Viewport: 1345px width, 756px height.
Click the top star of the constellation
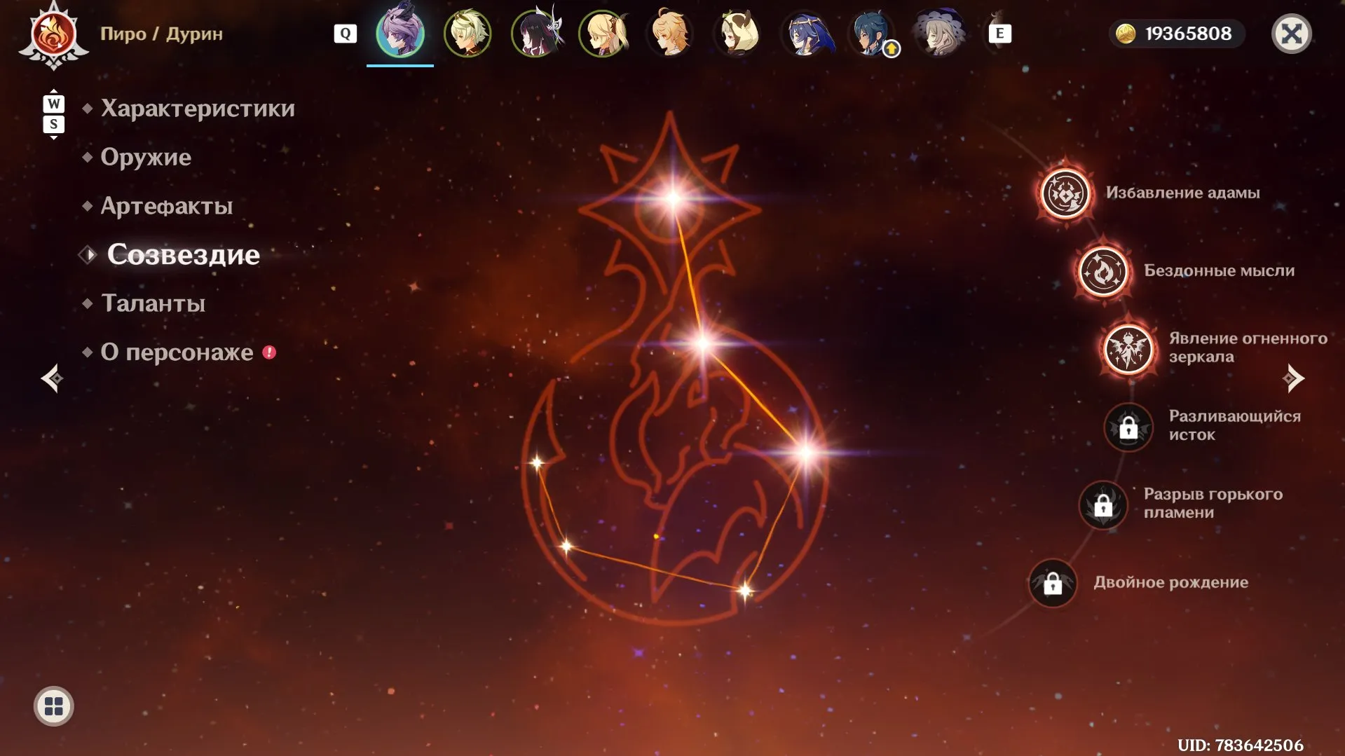pyautogui.click(x=673, y=198)
